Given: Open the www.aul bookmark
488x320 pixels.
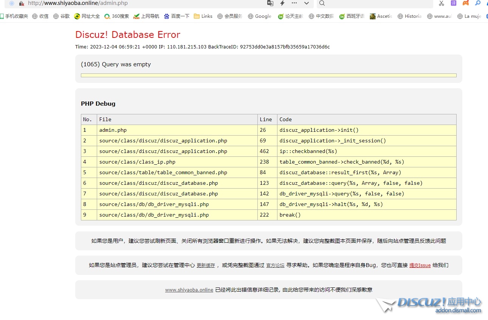Looking at the screenshot, I should tap(439, 16).
